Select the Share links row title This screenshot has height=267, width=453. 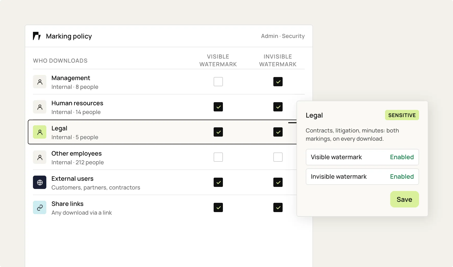(67, 204)
